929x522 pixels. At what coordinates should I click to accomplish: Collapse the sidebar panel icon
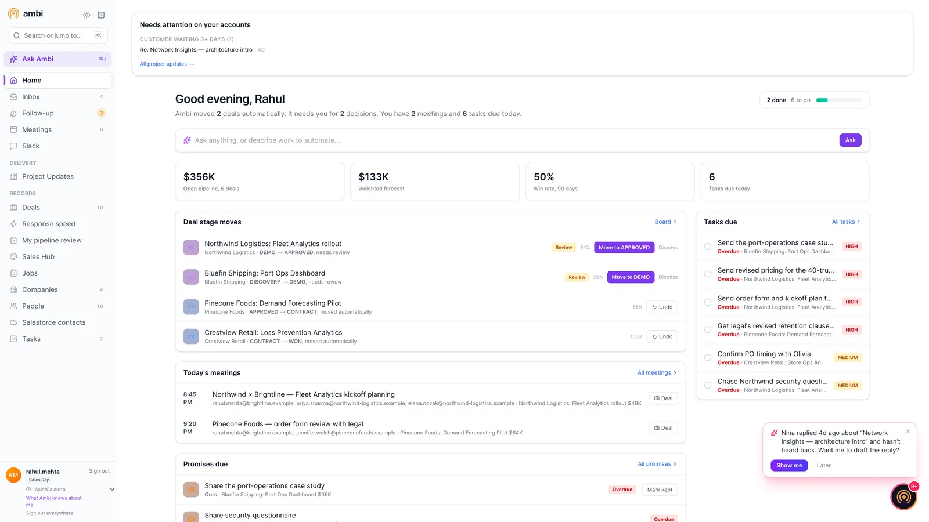click(101, 15)
